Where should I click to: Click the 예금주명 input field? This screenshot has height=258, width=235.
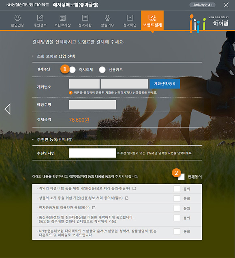pyautogui.click(x=92, y=105)
